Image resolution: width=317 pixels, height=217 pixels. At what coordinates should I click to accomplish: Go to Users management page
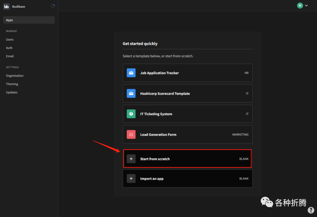point(10,39)
